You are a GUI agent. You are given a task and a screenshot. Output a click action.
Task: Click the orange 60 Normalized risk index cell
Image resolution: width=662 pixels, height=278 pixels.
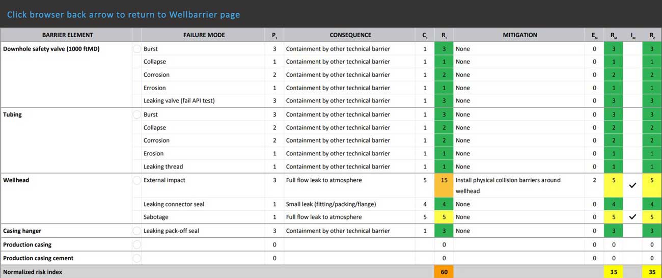pyautogui.click(x=444, y=272)
